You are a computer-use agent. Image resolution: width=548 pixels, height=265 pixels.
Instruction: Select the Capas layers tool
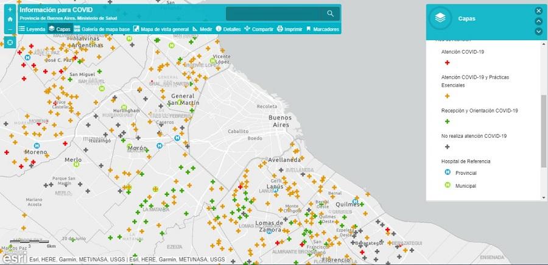[60, 29]
